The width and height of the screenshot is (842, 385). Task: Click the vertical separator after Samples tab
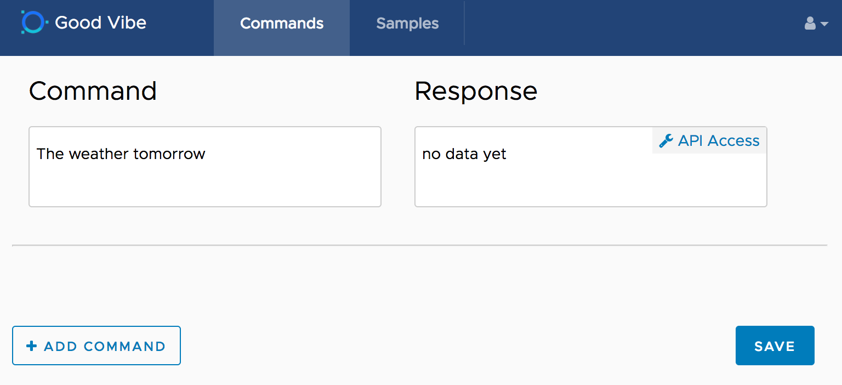point(464,23)
